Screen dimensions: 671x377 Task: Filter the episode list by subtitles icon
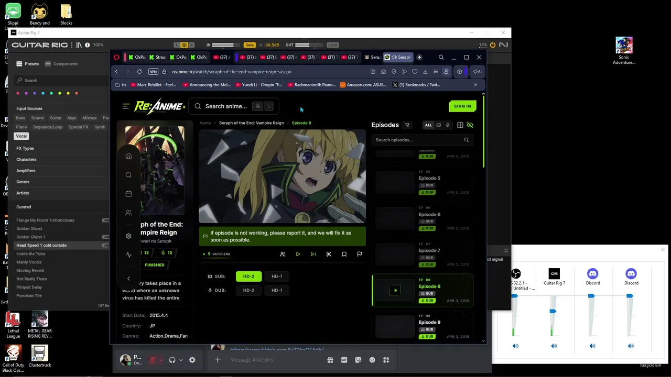438,125
